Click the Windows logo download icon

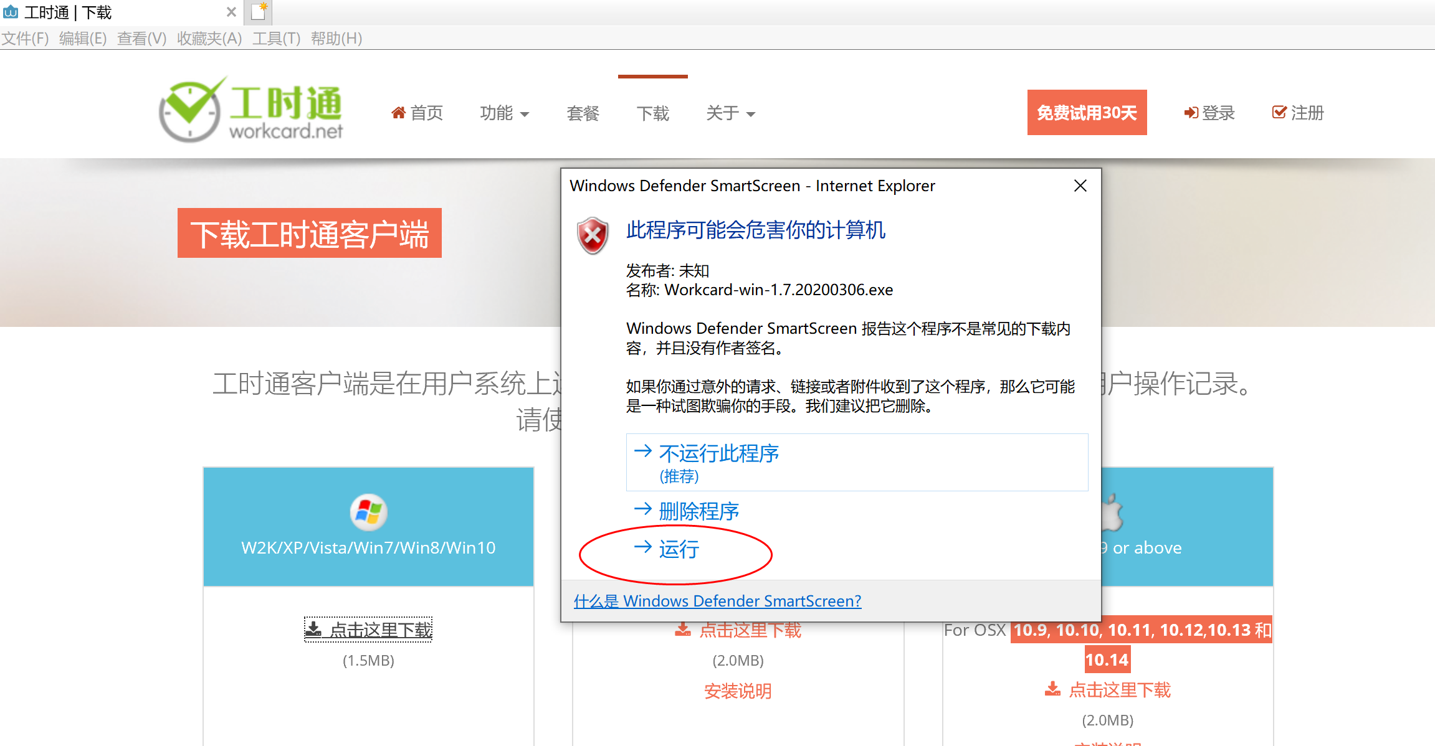pos(368,512)
